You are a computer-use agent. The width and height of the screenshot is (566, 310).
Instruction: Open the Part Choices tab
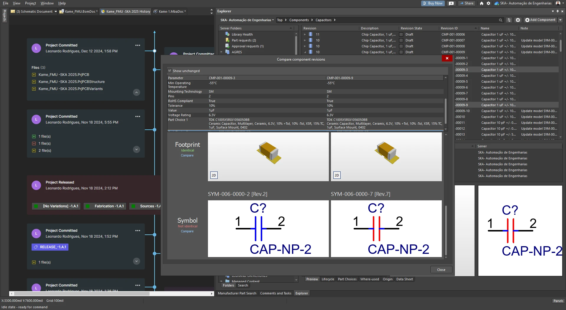pyautogui.click(x=347, y=279)
